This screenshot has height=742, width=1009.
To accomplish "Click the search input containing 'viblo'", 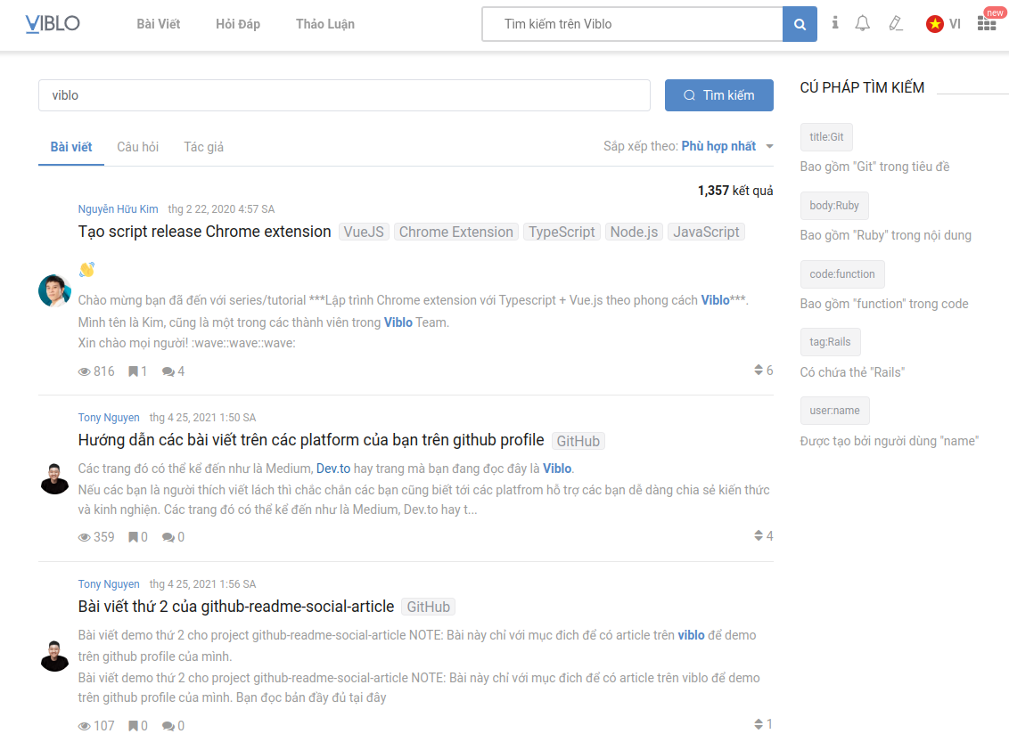I will click(344, 94).
